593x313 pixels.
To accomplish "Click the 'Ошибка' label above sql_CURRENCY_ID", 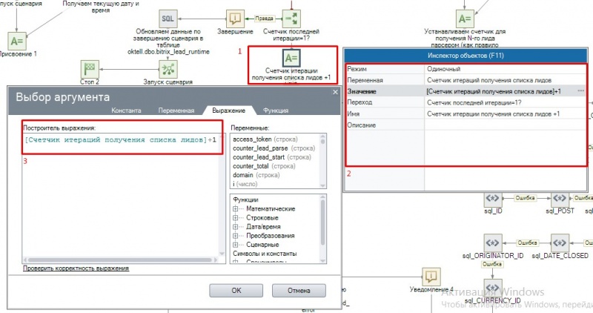I will point(492,264).
